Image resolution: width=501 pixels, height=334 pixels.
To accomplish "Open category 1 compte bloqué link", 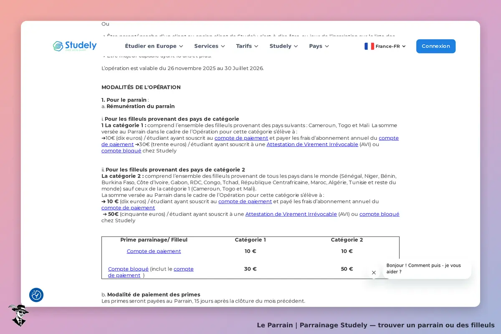I will [121, 151].
